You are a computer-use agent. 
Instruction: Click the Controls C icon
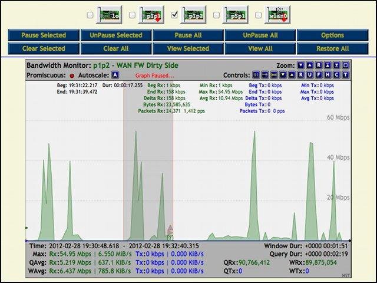336,75
